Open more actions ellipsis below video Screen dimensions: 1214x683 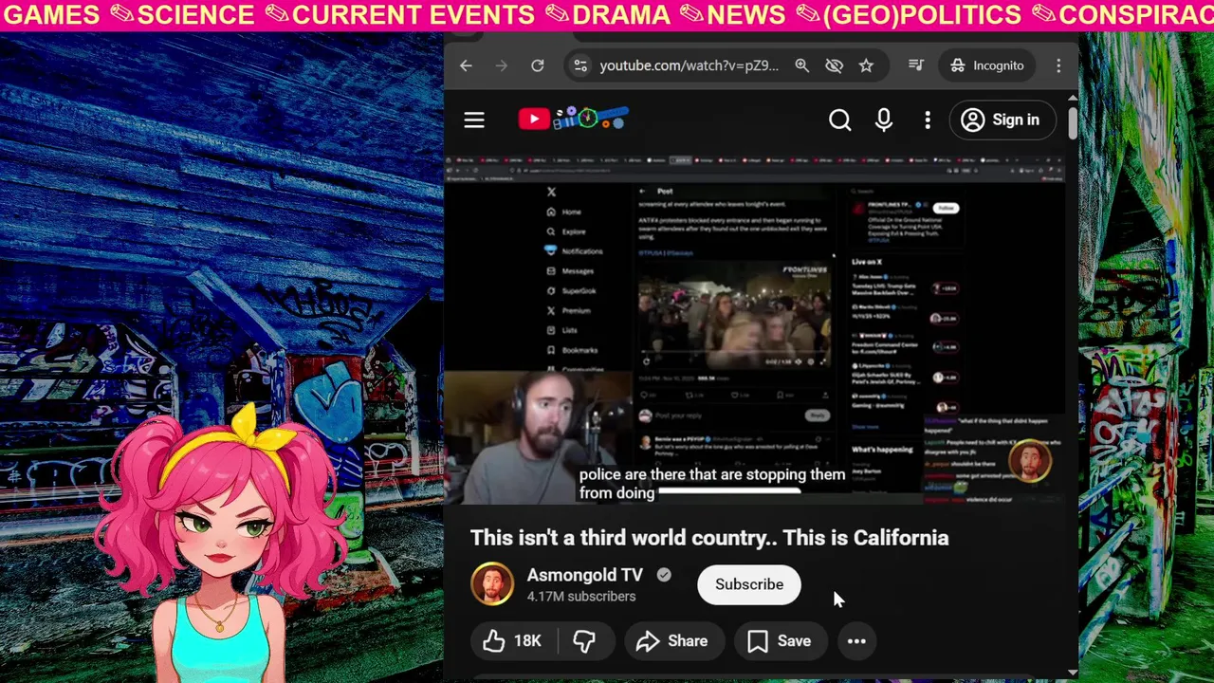coord(856,641)
